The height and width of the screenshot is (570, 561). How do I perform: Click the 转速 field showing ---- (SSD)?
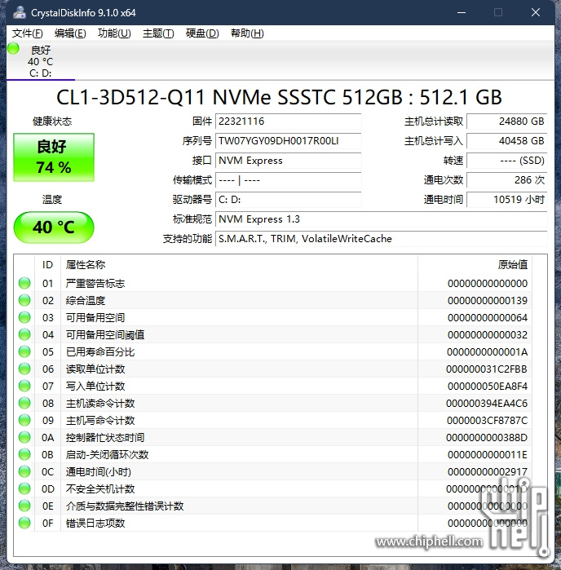tap(507, 161)
